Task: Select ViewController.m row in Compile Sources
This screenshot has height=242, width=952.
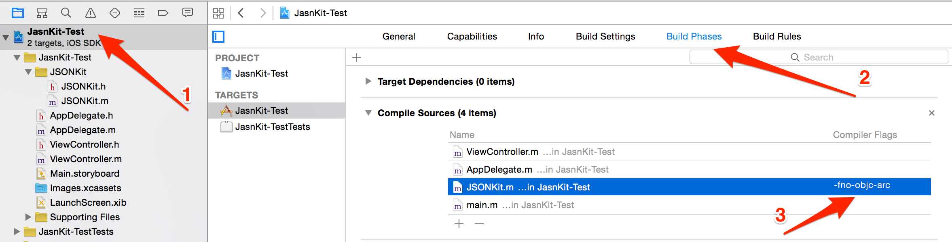Action: coord(690,152)
